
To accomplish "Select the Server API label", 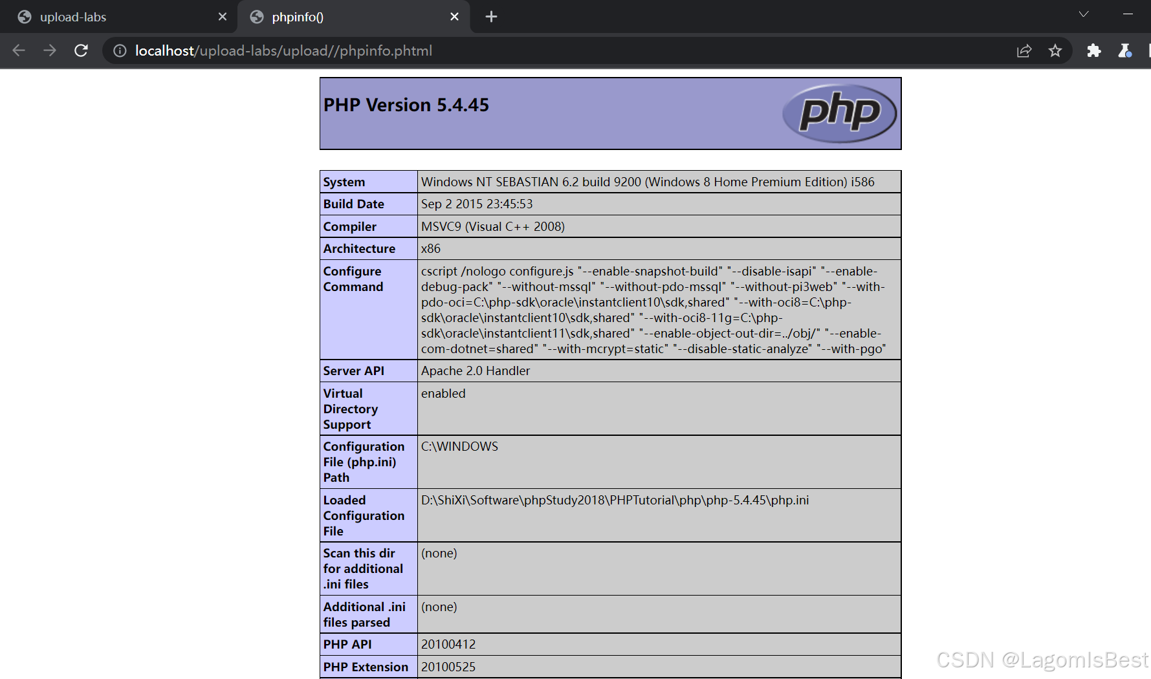I will pyautogui.click(x=354, y=371).
